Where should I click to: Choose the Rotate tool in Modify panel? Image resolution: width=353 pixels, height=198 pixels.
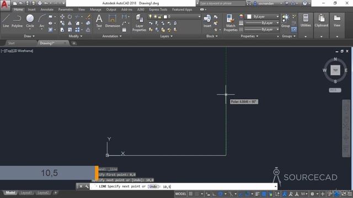pyautogui.click(x=70, y=16)
